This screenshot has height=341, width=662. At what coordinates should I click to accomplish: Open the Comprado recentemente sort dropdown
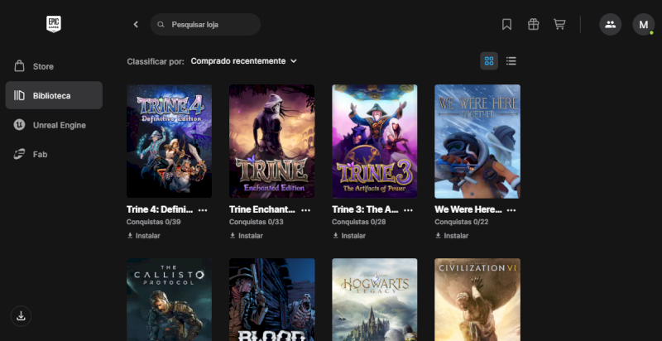(x=243, y=61)
